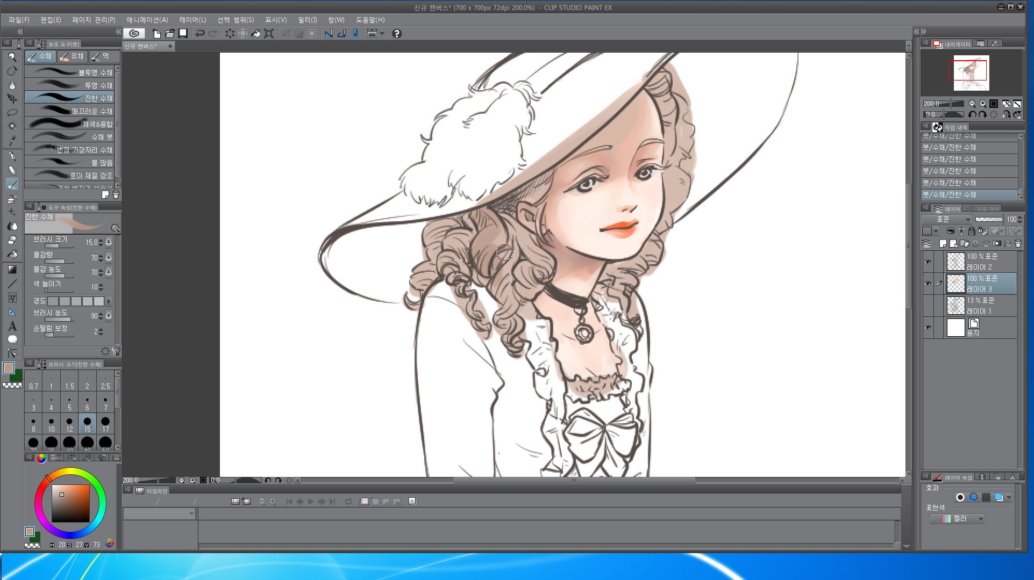Expand hardness 경도 options arrow
1034x580 pixels.
click(109, 301)
